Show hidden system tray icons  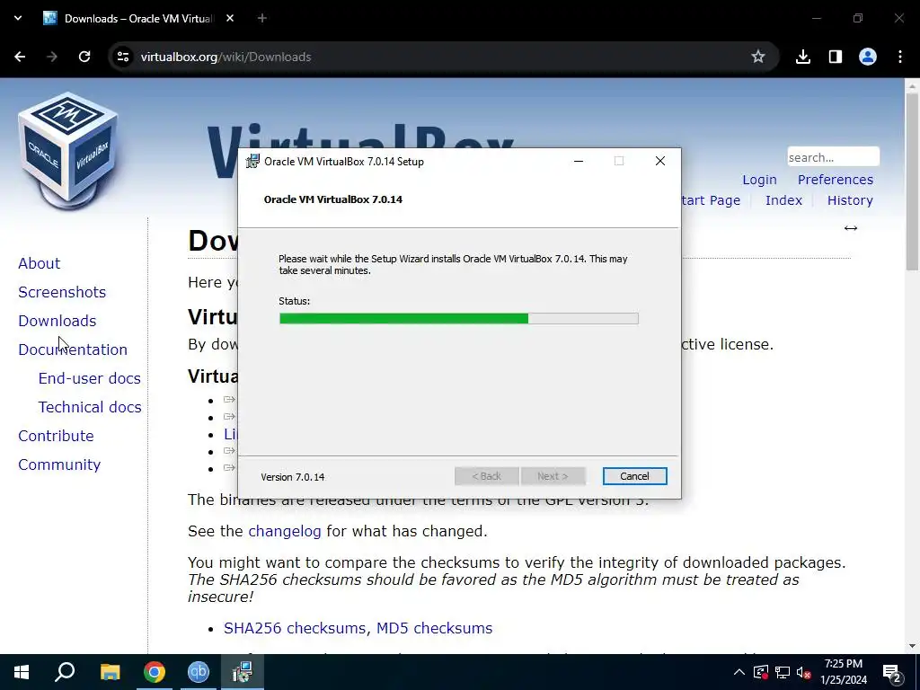point(739,672)
